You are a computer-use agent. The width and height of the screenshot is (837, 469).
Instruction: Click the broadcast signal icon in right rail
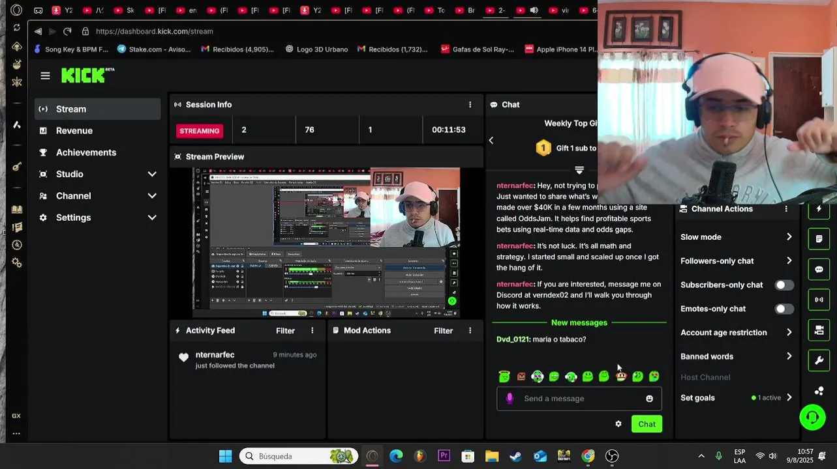pyautogui.click(x=819, y=300)
